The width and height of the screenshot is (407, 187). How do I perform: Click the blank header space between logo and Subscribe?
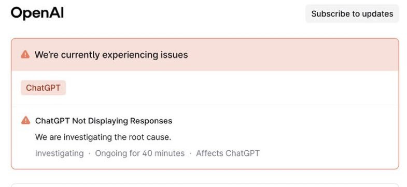[x=184, y=13]
